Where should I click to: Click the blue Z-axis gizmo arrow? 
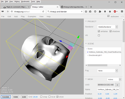[61, 41]
